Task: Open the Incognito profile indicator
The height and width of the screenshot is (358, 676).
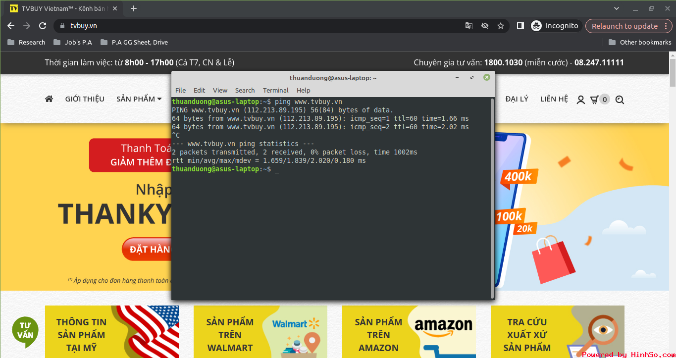Action: (x=555, y=26)
